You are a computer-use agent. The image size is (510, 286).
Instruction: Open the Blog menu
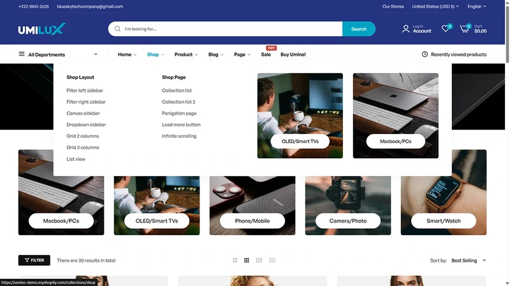point(215,55)
